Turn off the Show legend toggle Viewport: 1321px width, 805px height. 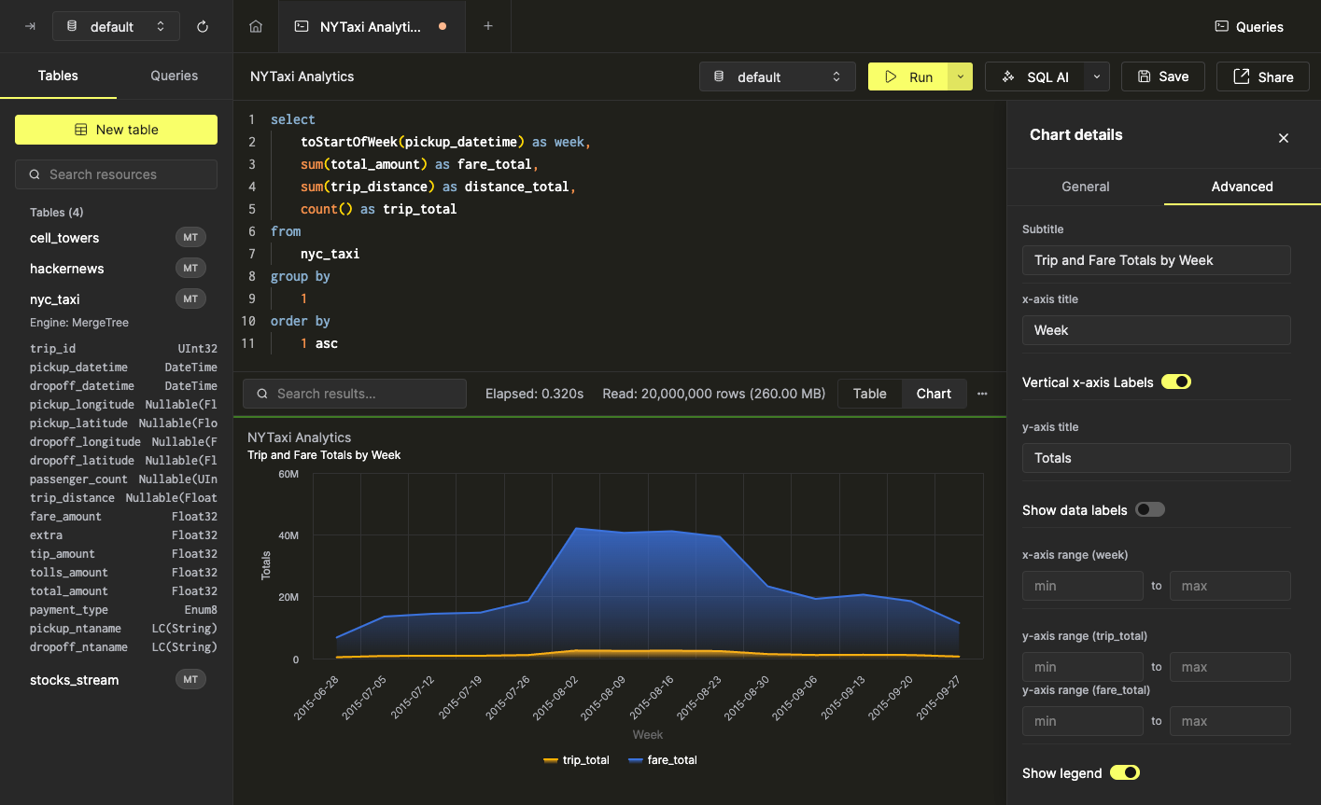1124,773
